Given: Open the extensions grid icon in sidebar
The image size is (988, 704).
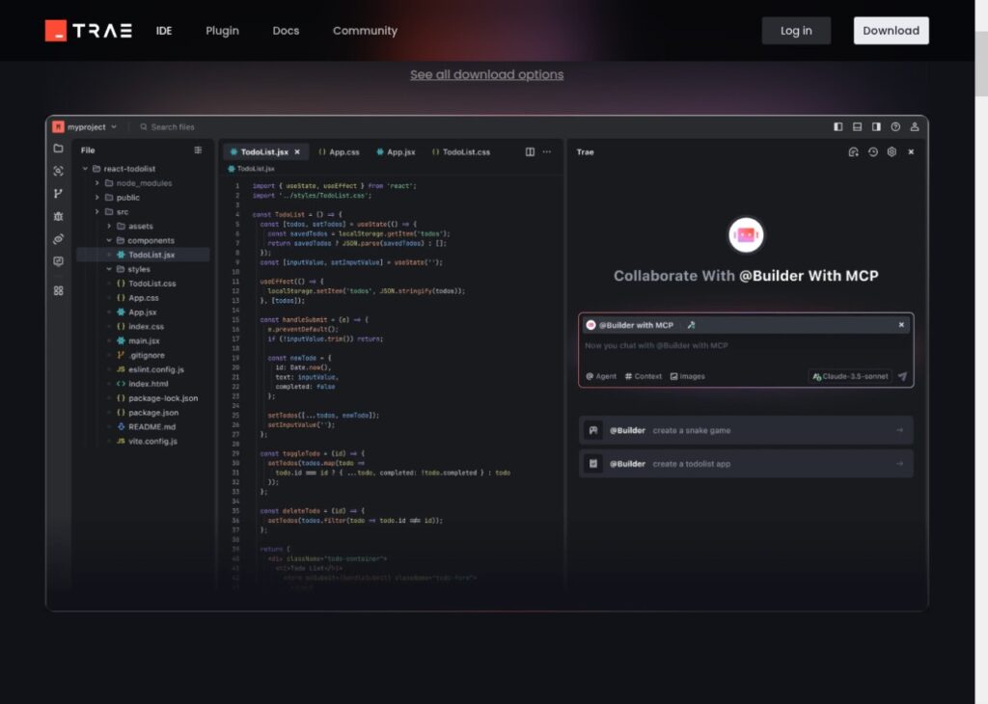Looking at the screenshot, I should [58, 290].
